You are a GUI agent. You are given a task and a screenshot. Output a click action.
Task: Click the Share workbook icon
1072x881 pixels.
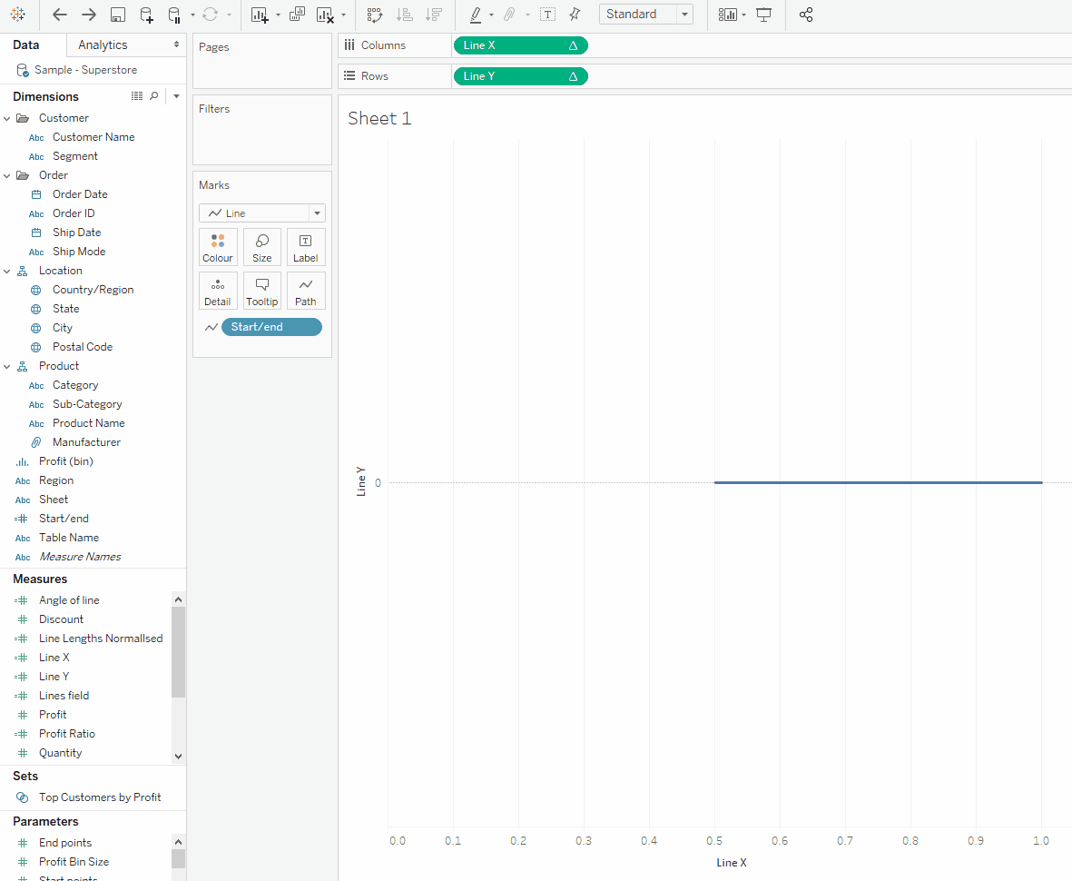tap(806, 15)
